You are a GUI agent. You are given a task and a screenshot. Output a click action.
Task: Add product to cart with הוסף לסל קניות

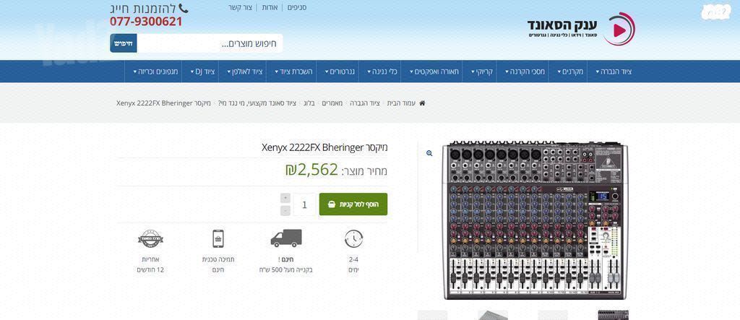click(x=353, y=204)
